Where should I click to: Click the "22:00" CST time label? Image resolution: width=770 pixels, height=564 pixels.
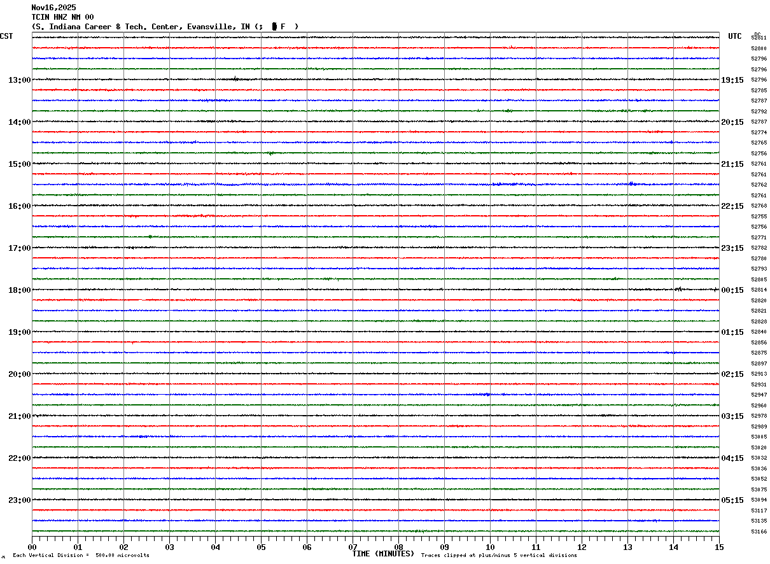coord(20,458)
